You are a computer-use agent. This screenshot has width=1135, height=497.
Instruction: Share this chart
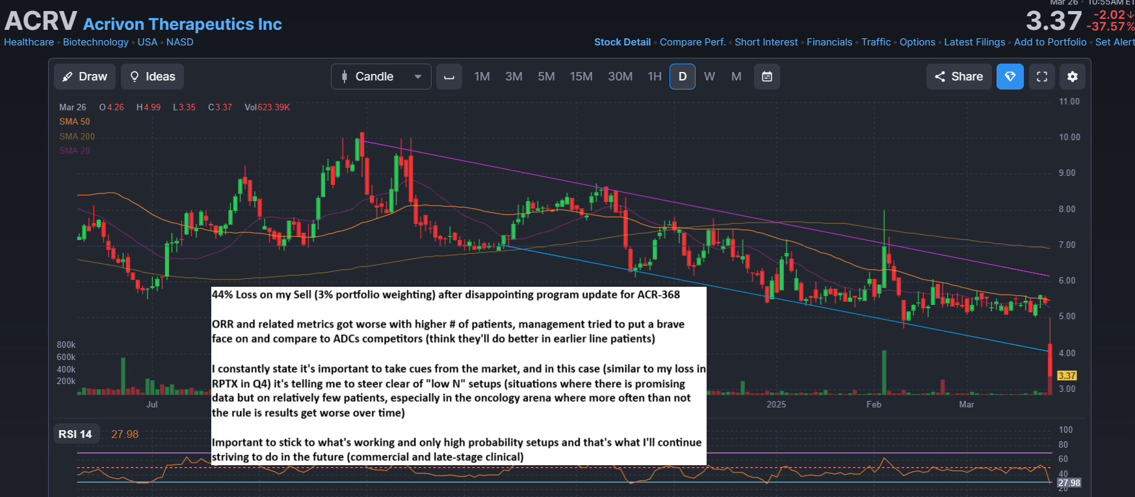(959, 77)
